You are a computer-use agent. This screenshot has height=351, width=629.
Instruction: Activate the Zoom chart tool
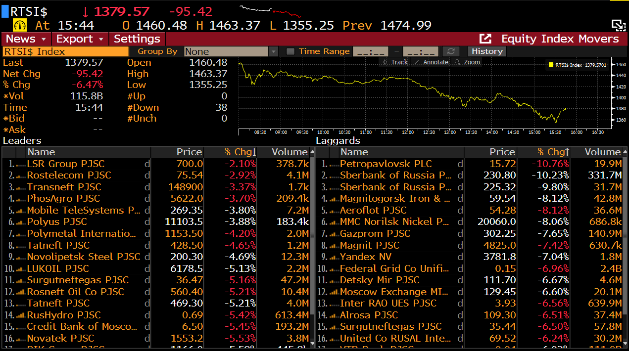point(467,62)
